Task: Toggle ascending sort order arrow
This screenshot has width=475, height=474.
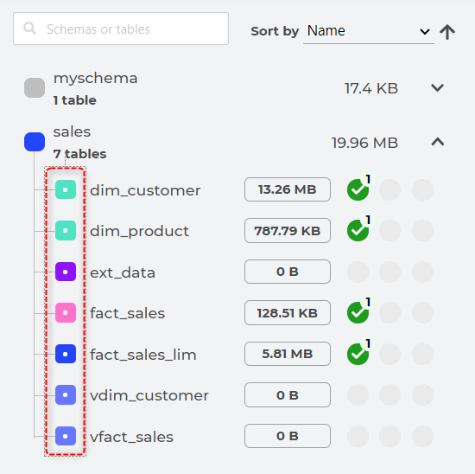Action: [447, 31]
